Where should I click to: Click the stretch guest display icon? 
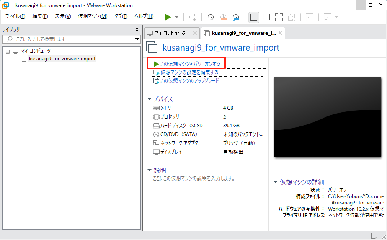pos(327,17)
